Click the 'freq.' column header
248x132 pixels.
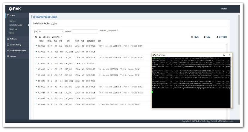click(x=49, y=41)
